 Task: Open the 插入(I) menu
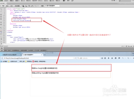click(x=23, y=1)
